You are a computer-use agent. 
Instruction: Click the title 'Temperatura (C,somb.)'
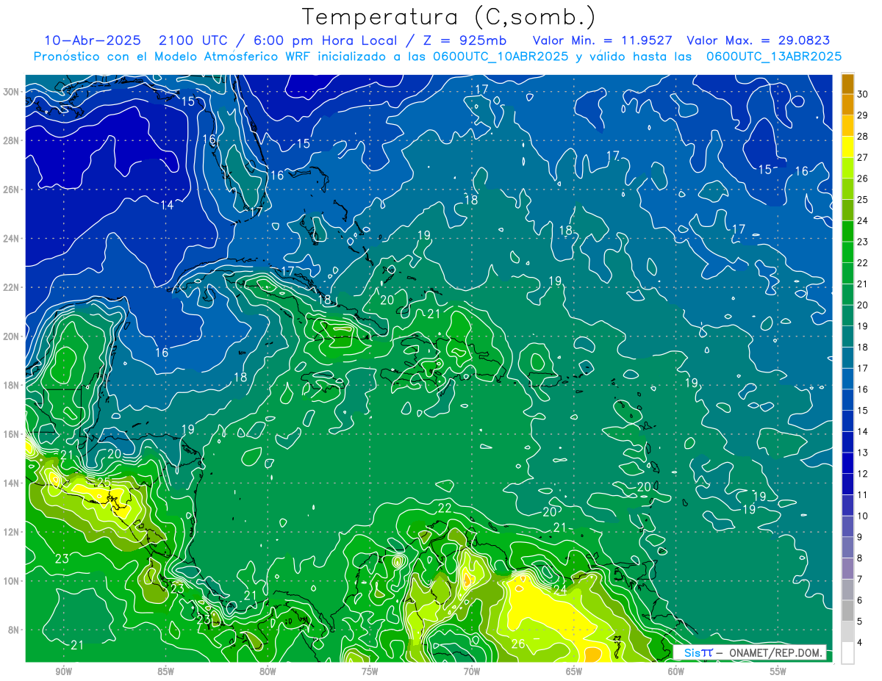coord(448,16)
